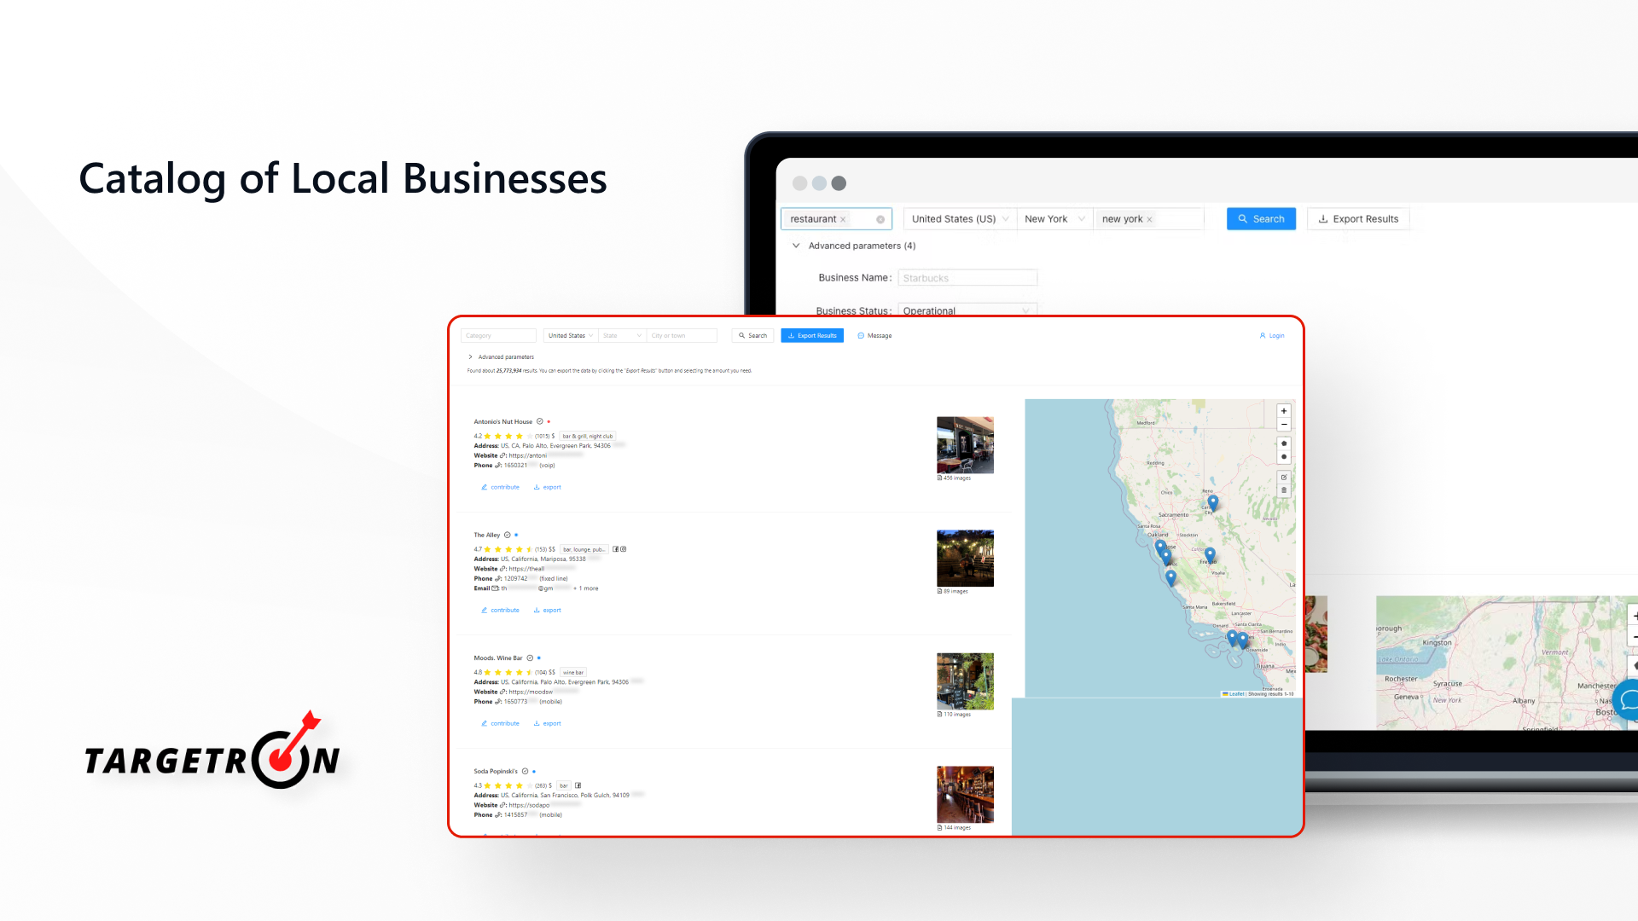Expand the Advanced parameters section
The width and height of the screenshot is (1638, 921).
[x=504, y=356]
